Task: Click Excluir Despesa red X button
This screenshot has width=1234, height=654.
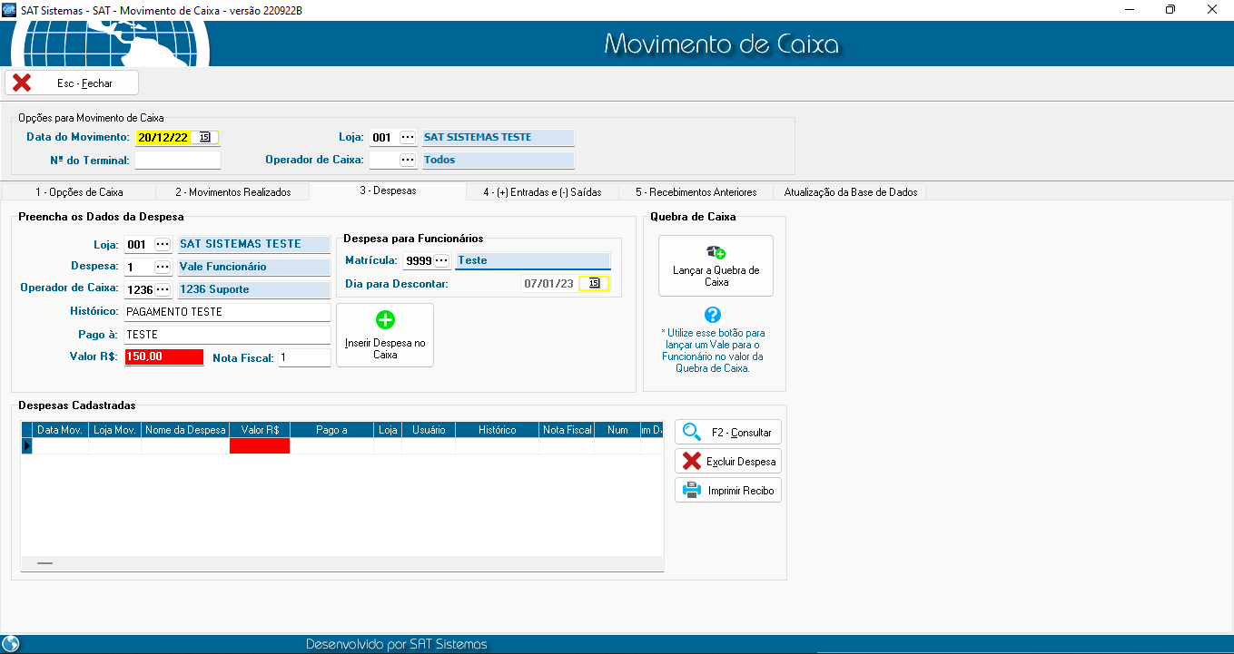Action: [x=727, y=462]
